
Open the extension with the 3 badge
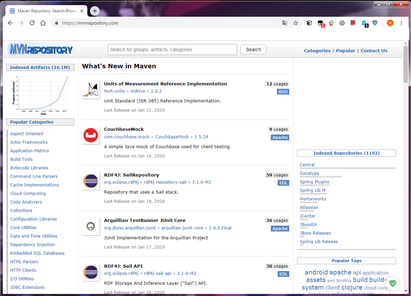365,23
